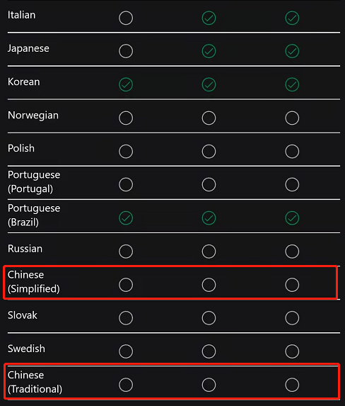The height and width of the screenshot is (406, 345).
Task: Click the Chinese (Traditional) last-column empty circle
Action: pos(292,385)
